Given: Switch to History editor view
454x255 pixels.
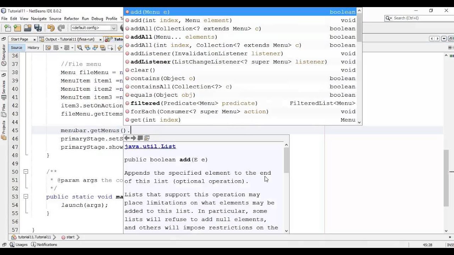Looking at the screenshot, I should click(33, 48).
